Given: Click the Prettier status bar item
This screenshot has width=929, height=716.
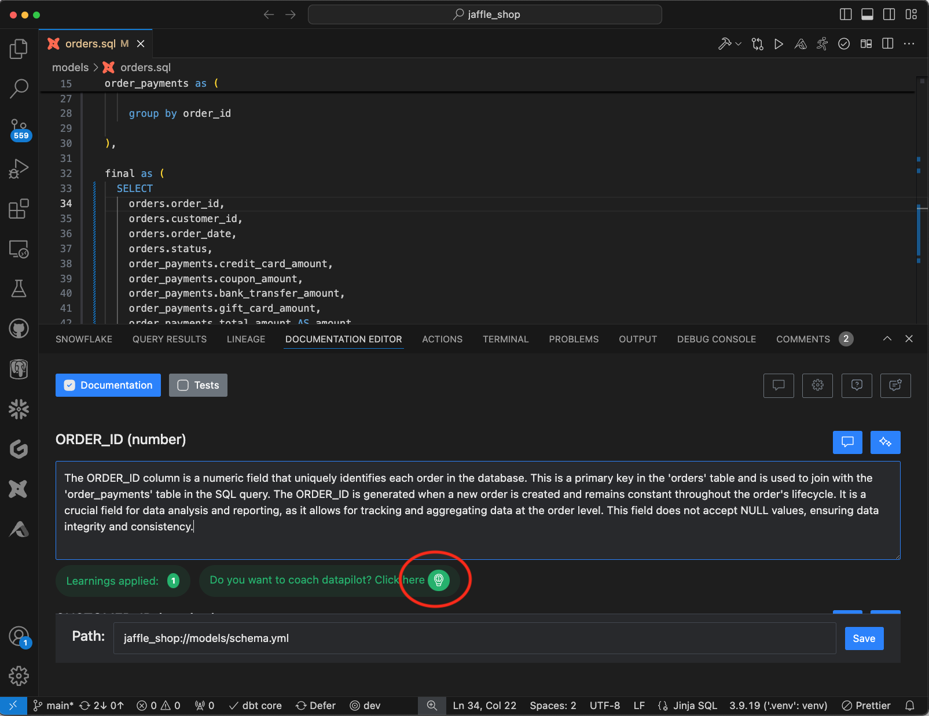Looking at the screenshot, I should (x=866, y=706).
